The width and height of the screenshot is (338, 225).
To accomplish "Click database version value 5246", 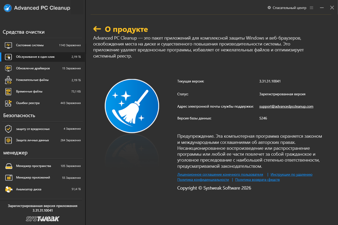I will (263, 118).
